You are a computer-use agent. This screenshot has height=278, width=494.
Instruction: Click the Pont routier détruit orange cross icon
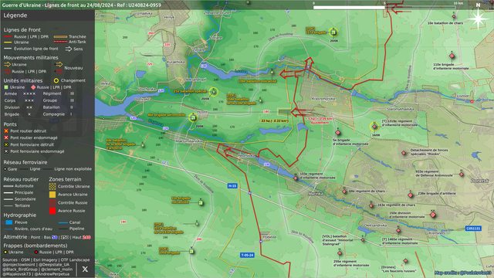6,131
